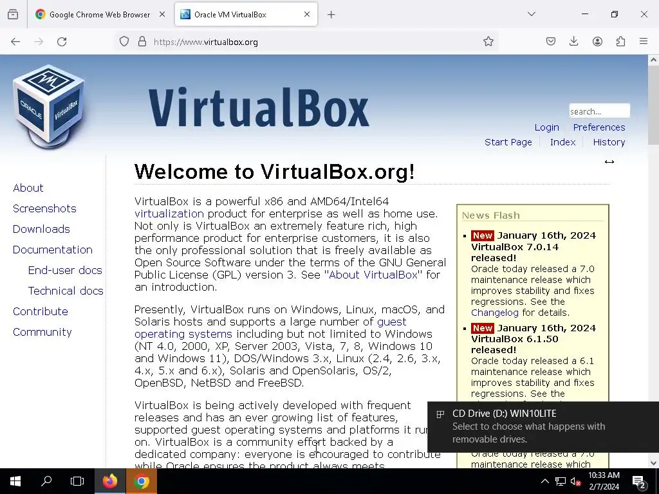Open the Downloads toolbar icon

tap(573, 41)
